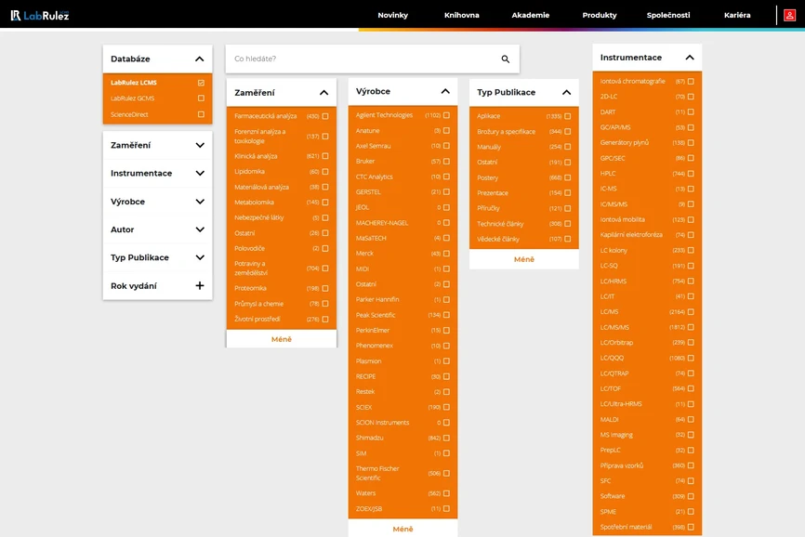
Task: Check Klinická analýza filter
Action: coord(325,156)
